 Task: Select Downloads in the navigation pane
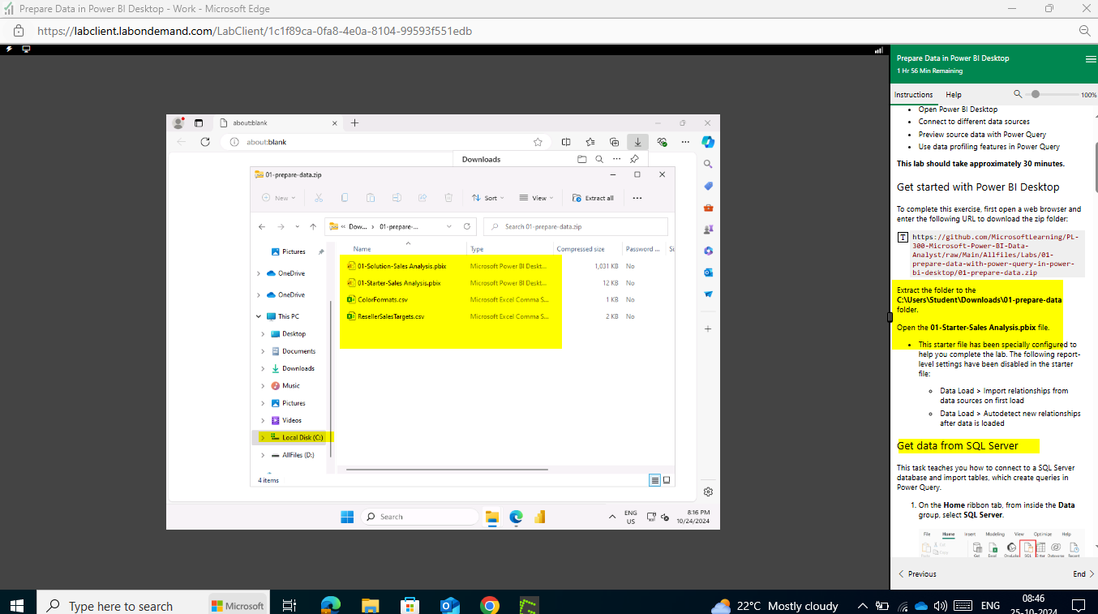298,368
